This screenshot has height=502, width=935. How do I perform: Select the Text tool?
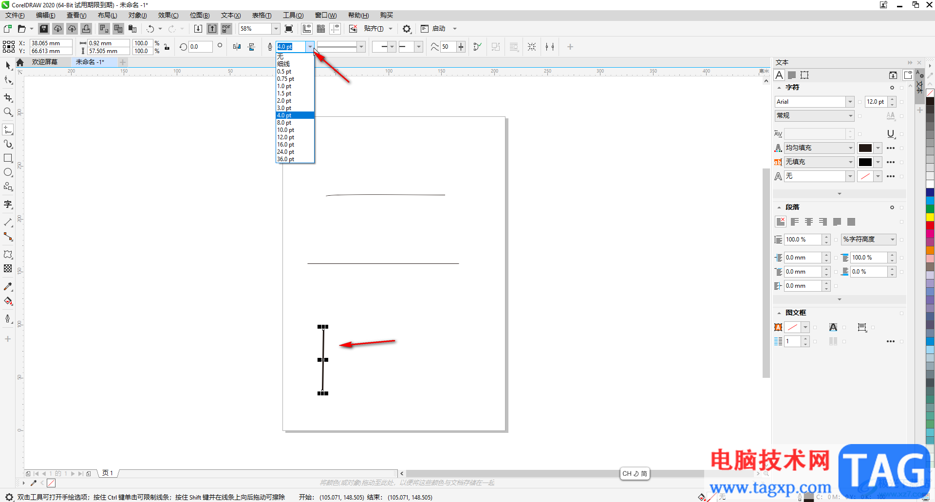point(8,204)
